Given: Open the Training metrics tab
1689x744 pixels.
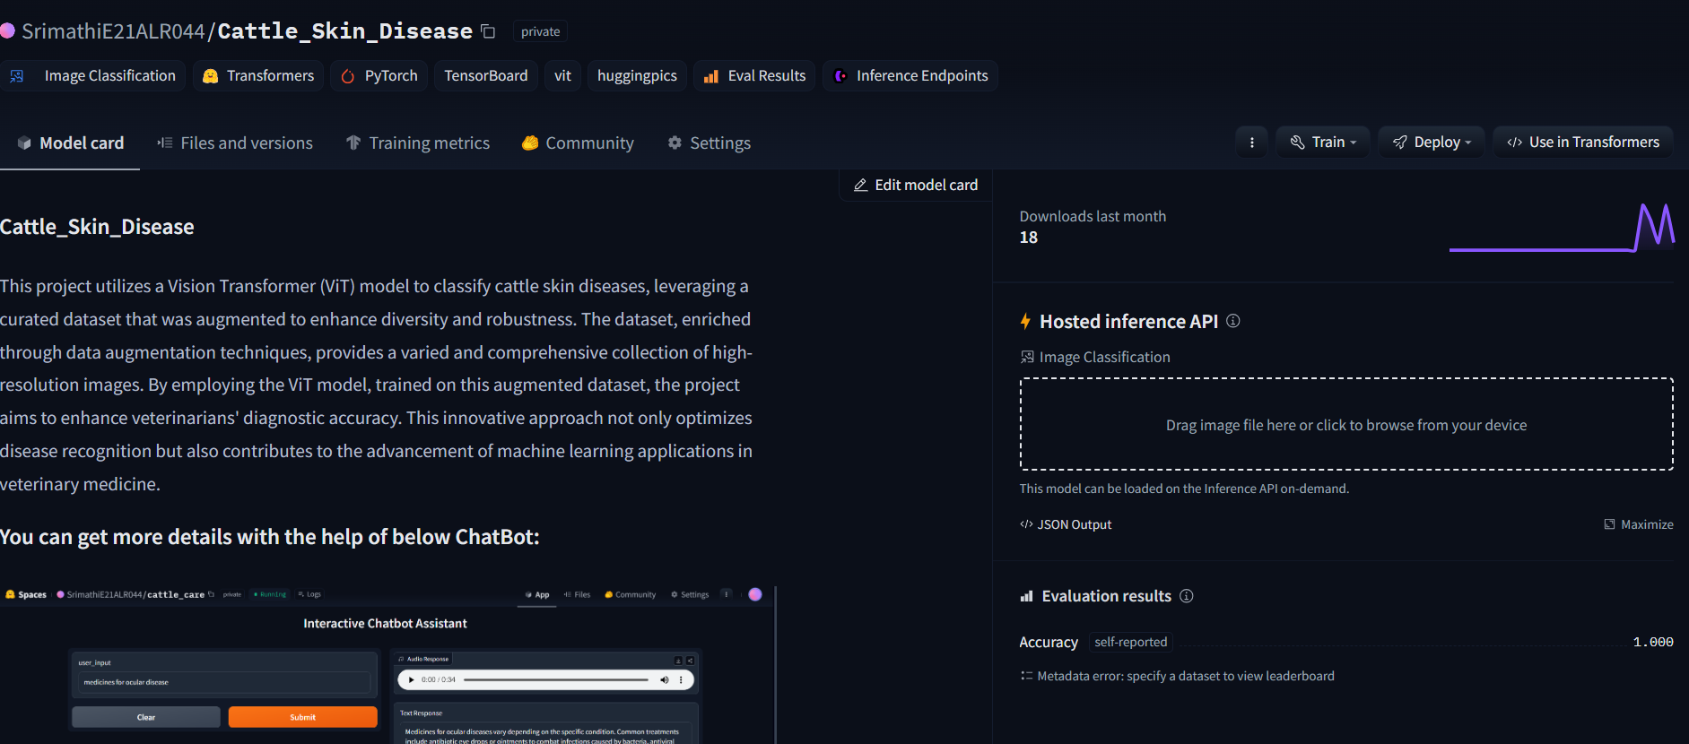Looking at the screenshot, I should pyautogui.click(x=418, y=143).
